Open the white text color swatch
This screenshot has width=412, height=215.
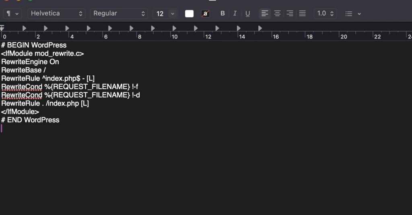click(189, 14)
